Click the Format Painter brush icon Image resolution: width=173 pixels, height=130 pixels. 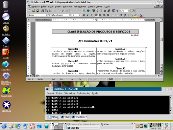click(67, 11)
